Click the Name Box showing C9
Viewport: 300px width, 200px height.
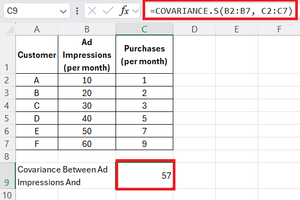pos(37,11)
